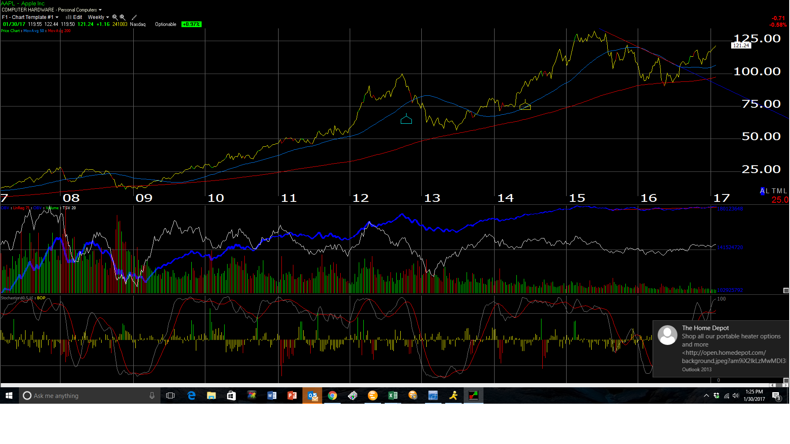The height and width of the screenshot is (444, 790).
Task: Open the colorful puzzle piece taskbar app
Action: pyautogui.click(x=252, y=395)
